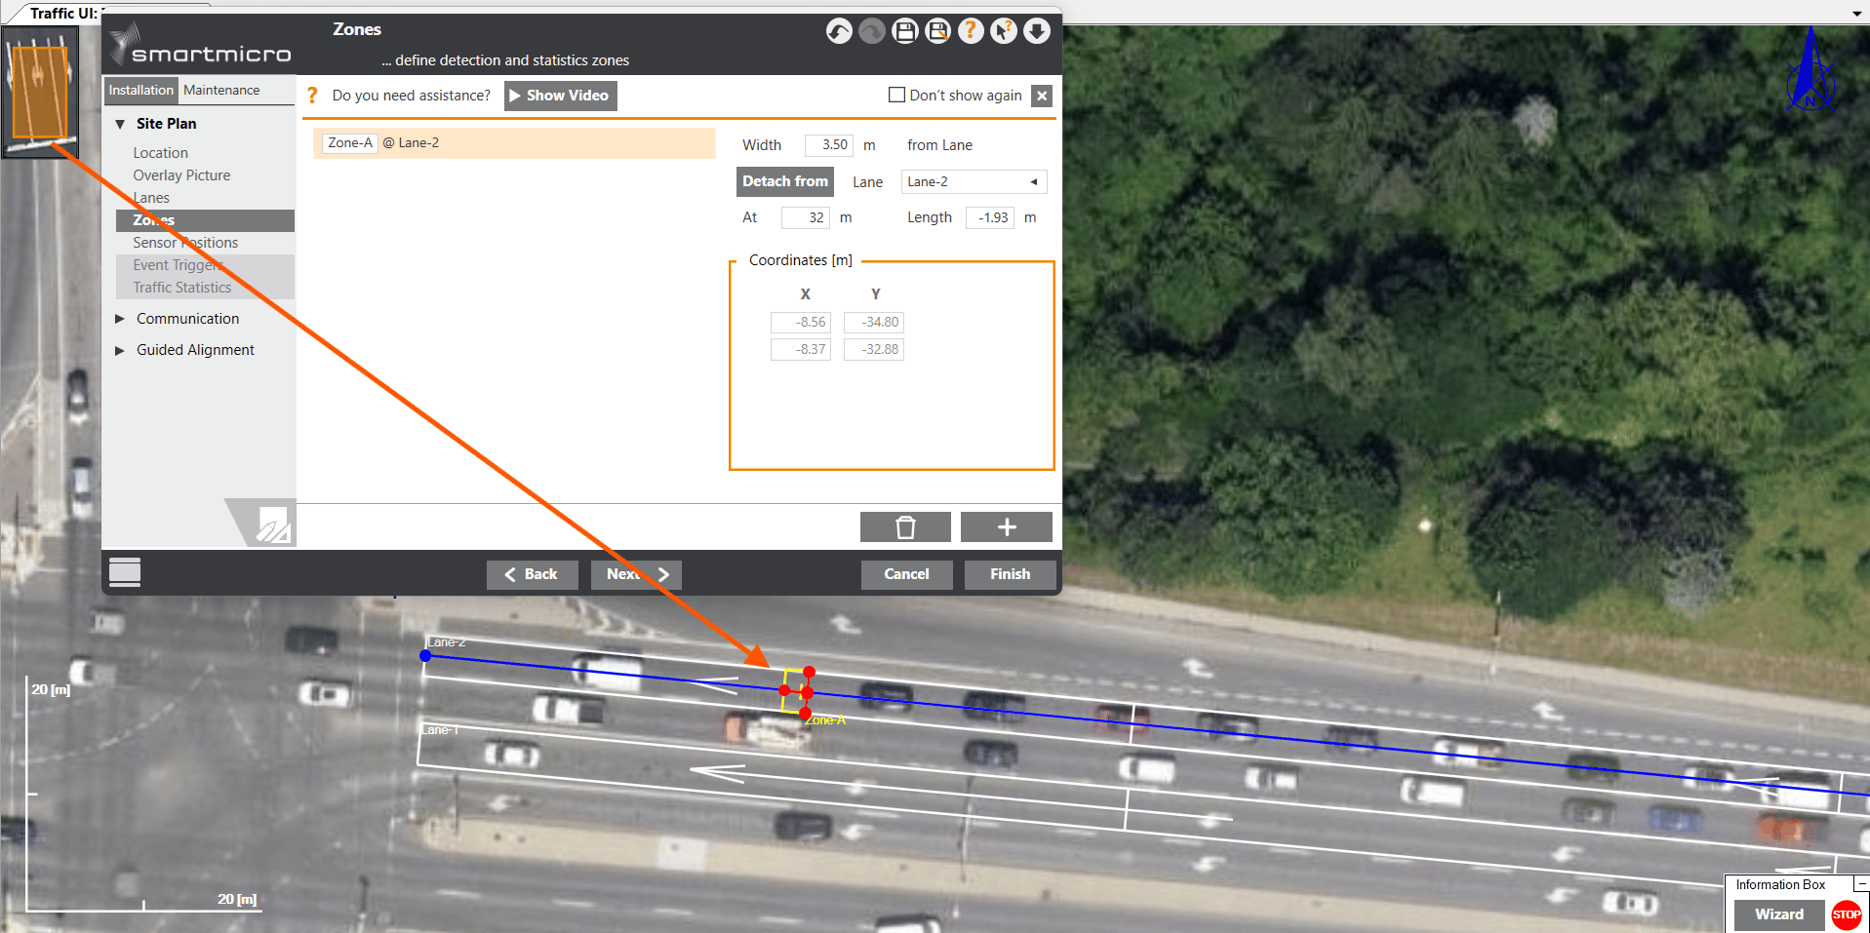The width and height of the screenshot is (1870, 933).
Task: Click the At position input field
Action: pos(806,217)
